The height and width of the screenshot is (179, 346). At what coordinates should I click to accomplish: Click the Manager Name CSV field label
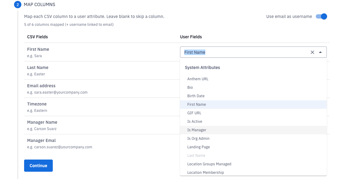(42, 122)
